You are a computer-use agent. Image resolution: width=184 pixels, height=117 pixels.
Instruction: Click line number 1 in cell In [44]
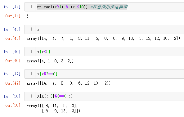pyautogui.click(x=31, y=7)
